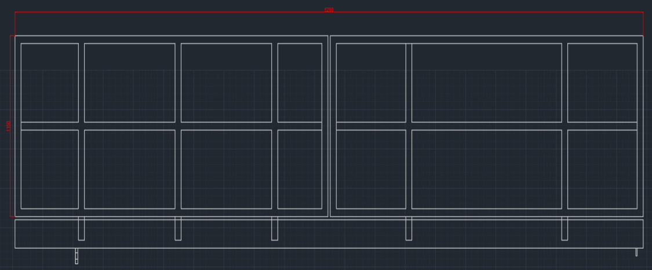Image resolution: width=652 pixels, height=270 pixels.
Task: Click the rightmost support post below the frame
Action: (x=564, y=228)
